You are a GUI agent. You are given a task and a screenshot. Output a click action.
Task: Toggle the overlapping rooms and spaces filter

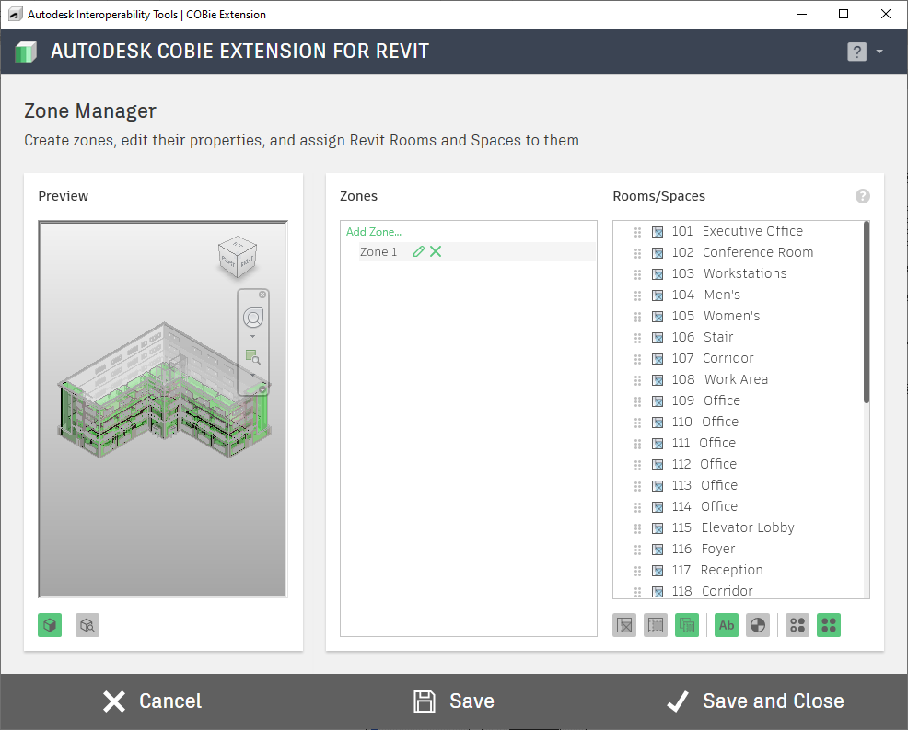pyautogui.click(x=687, y=625)
